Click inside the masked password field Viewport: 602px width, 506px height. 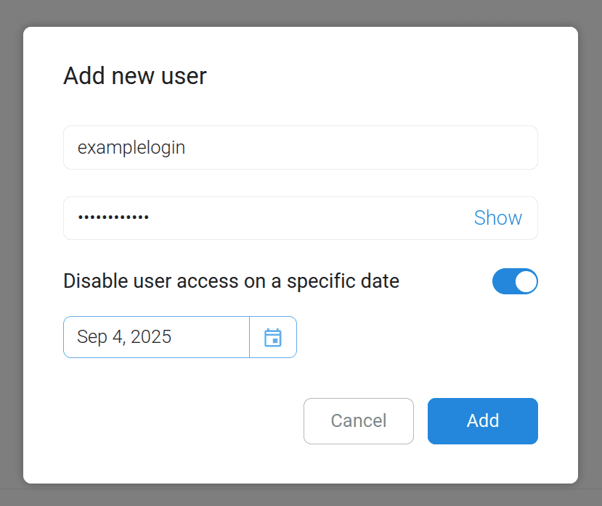coord(218,217)
